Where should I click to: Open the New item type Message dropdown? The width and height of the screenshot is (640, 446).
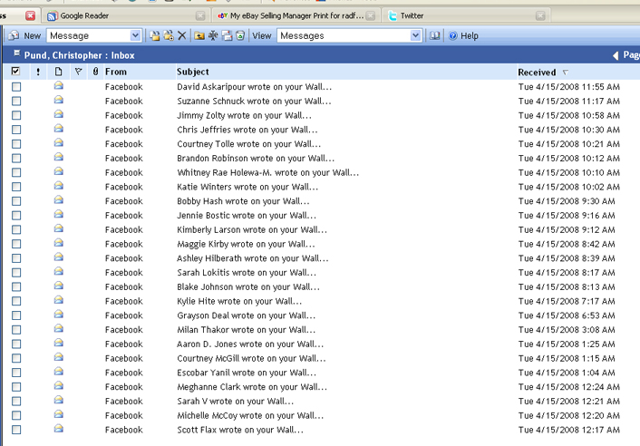pyautogui.click(x=135, y=35)
